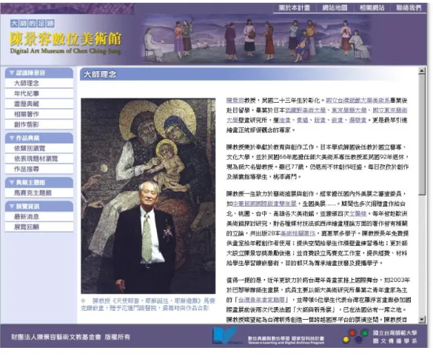Click the 素描 link
The height and width of the screenshot is (359, 433).
(x=302, y=120)
